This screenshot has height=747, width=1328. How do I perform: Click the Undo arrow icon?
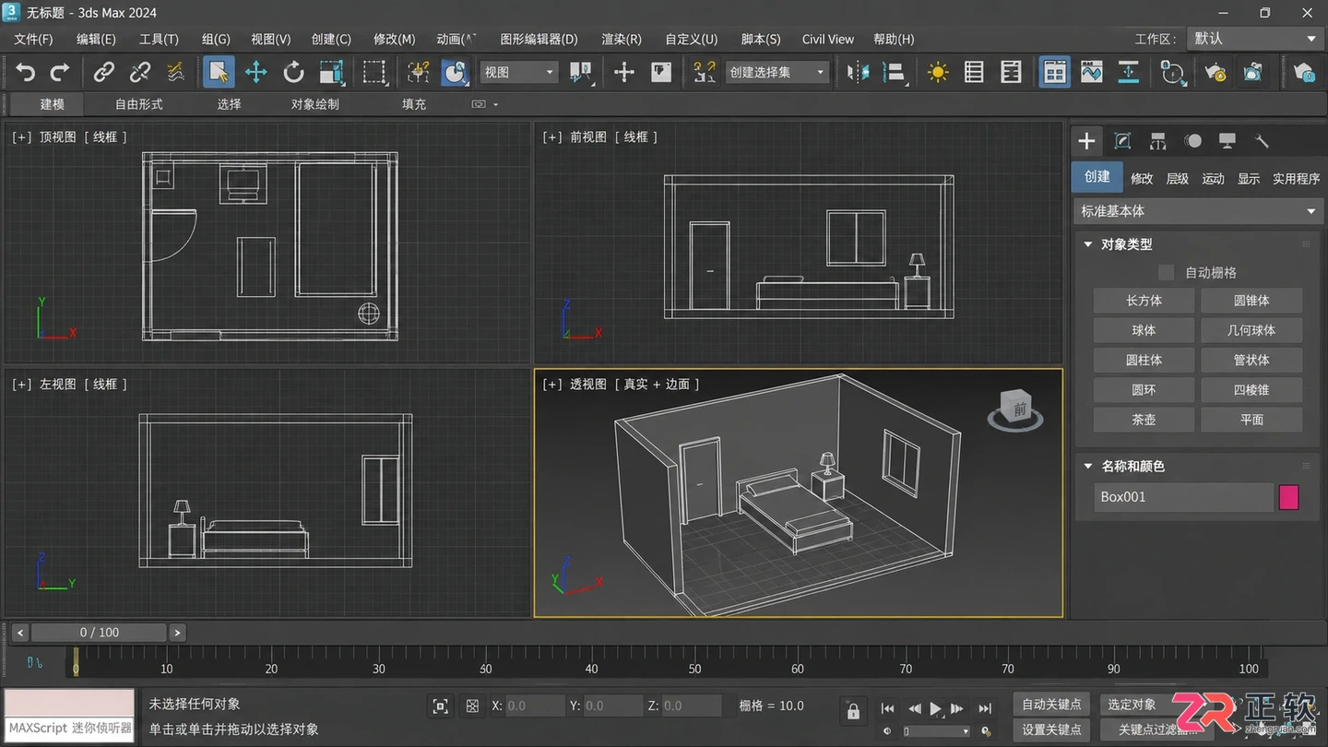click(x=26, y=72)
